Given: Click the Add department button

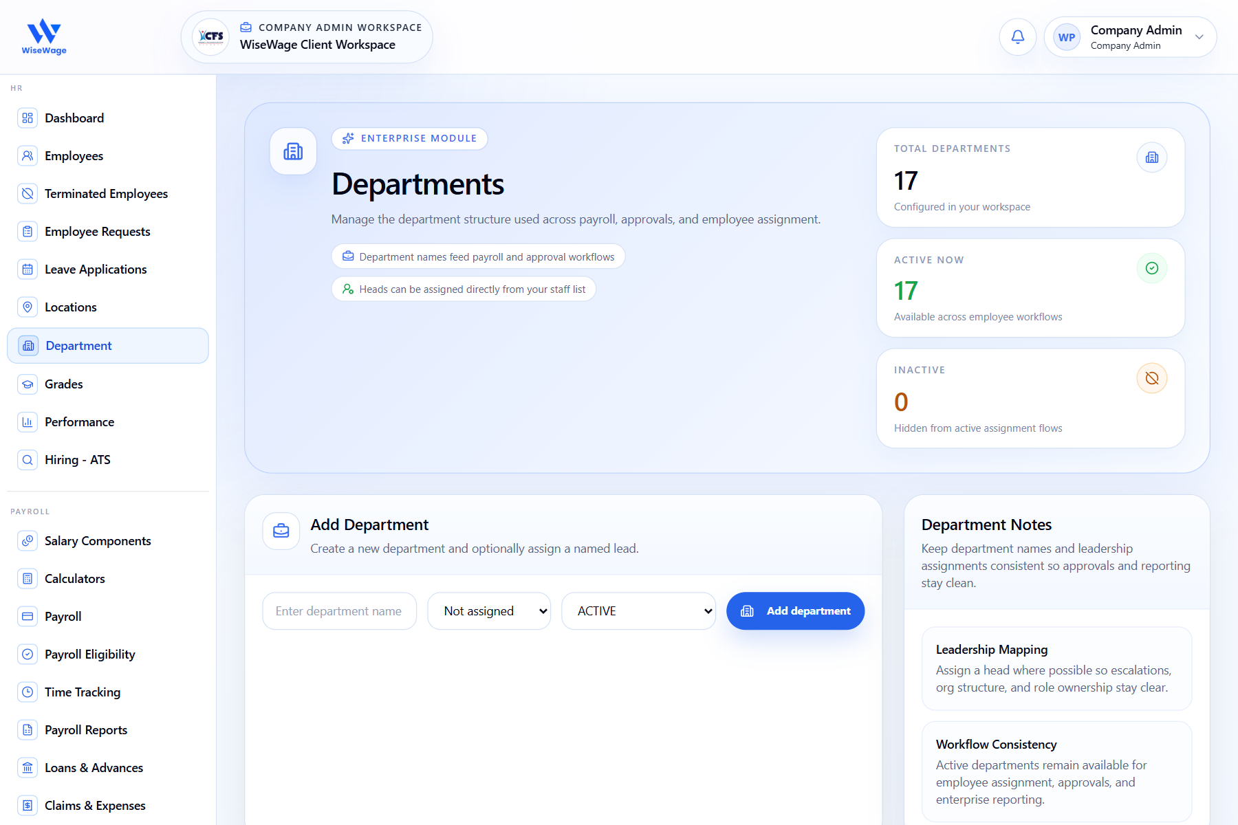Looking at the screenshot, I should (796, 611).
